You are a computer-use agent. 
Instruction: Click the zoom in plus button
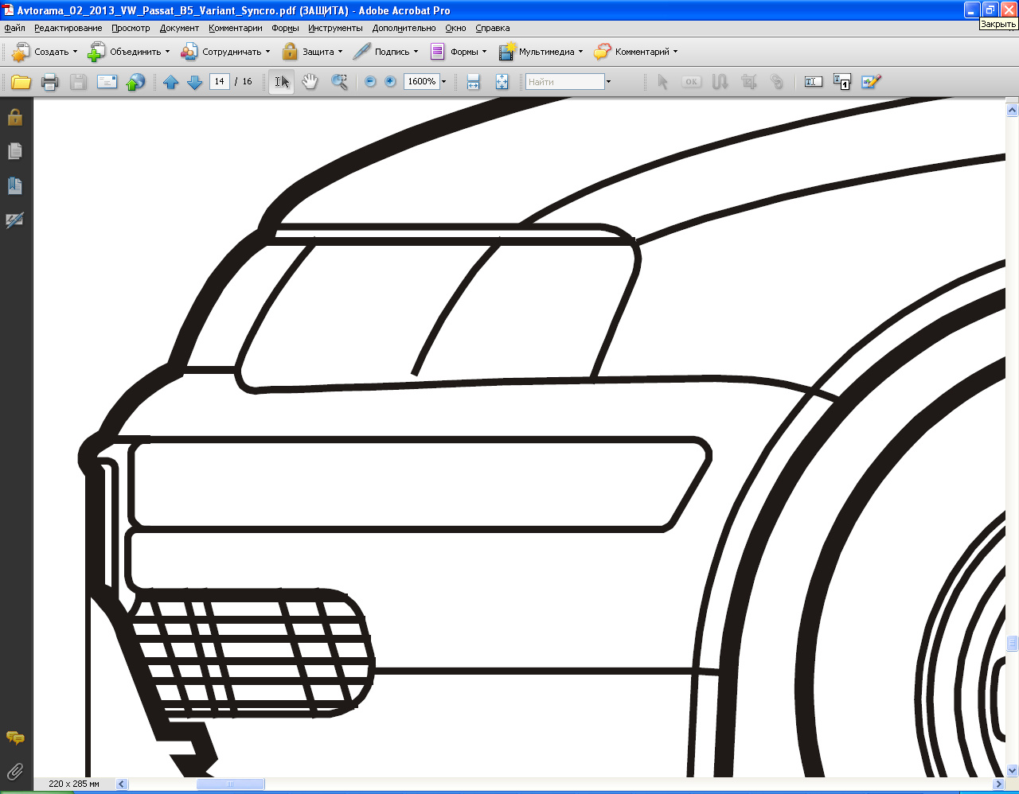(390, 81)
